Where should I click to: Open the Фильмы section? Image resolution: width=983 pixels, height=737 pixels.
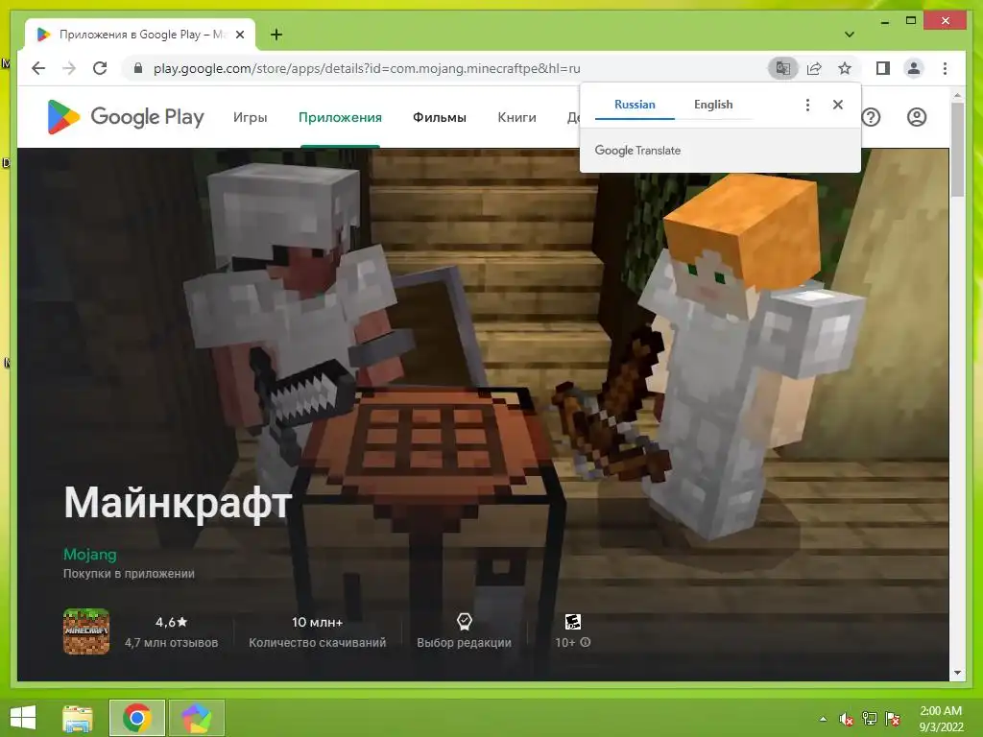[x=440, y=117]
